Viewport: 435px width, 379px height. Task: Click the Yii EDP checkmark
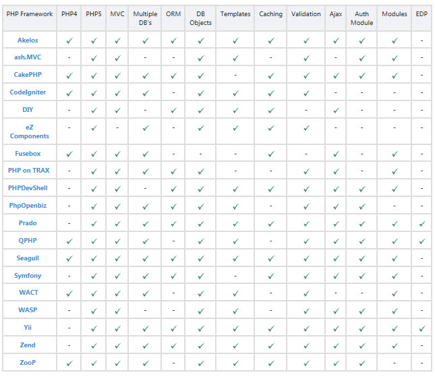(x=422, y=328)
